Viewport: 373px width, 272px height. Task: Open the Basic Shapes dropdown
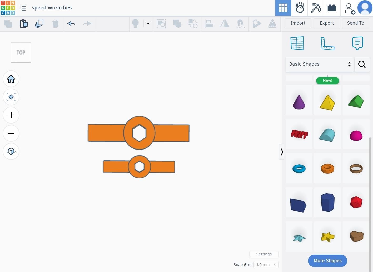(320, 64)
